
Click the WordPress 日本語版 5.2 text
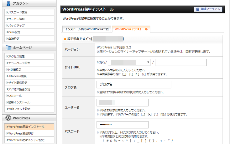pos(114,47)
